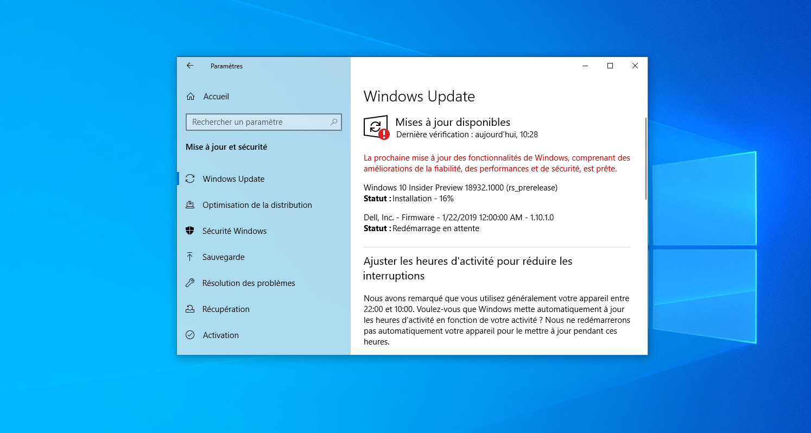This screenshot has width=811, height=433.
Task: Click the update status alert icon
Action: pos(376,128)
